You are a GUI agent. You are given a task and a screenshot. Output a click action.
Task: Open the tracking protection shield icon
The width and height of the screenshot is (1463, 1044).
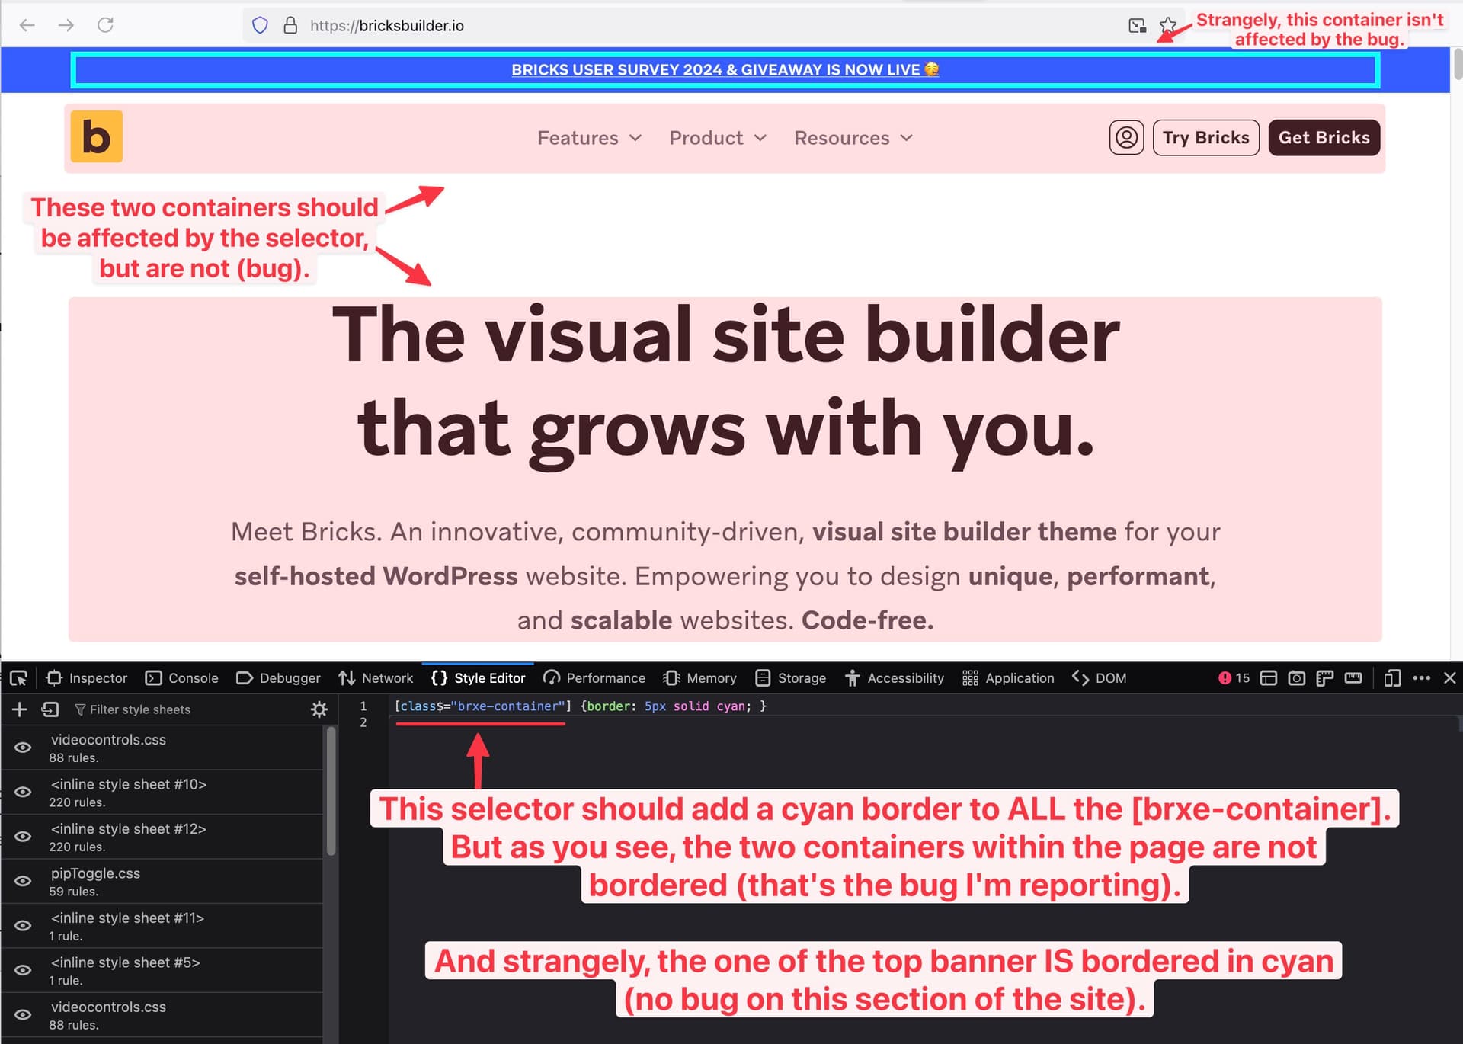pos(260,25)
